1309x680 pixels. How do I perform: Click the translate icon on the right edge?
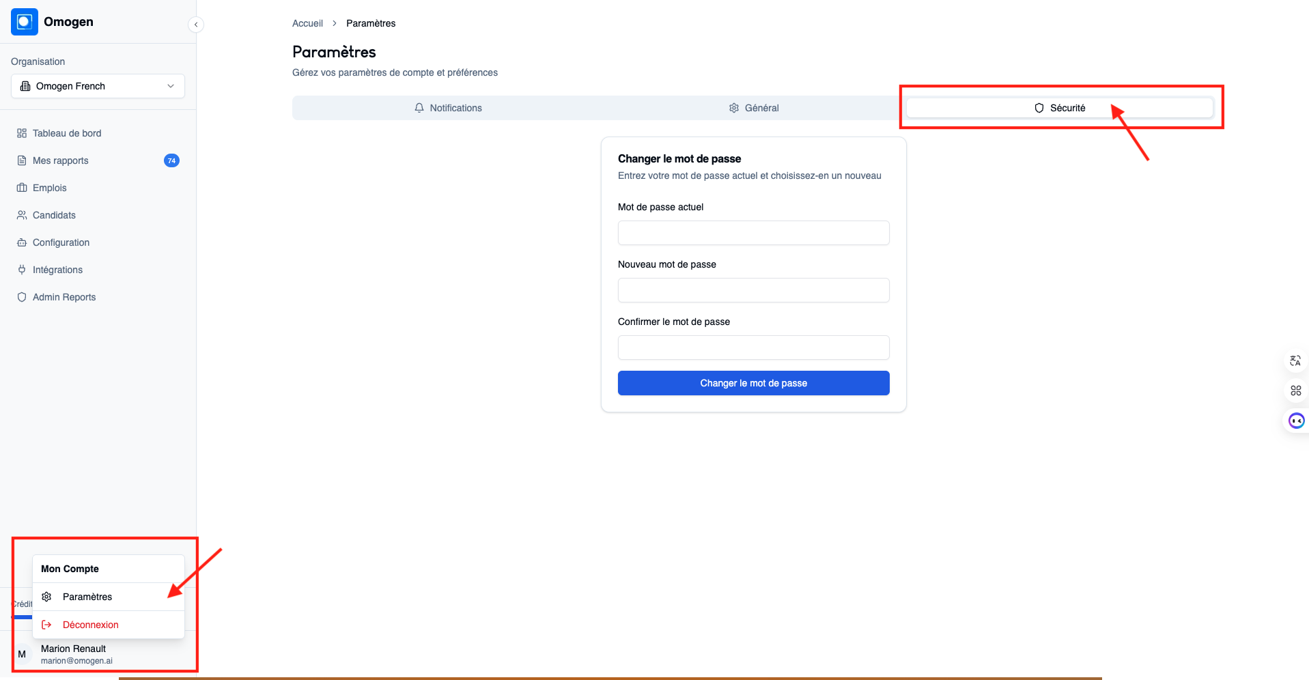click(1295, 360)
